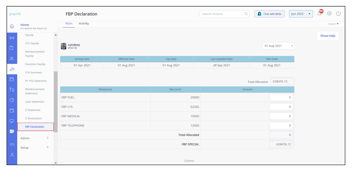The height and width of the screenshot is (169, 352).
Task: Click the Show Help button
Action: coord(328,36)
